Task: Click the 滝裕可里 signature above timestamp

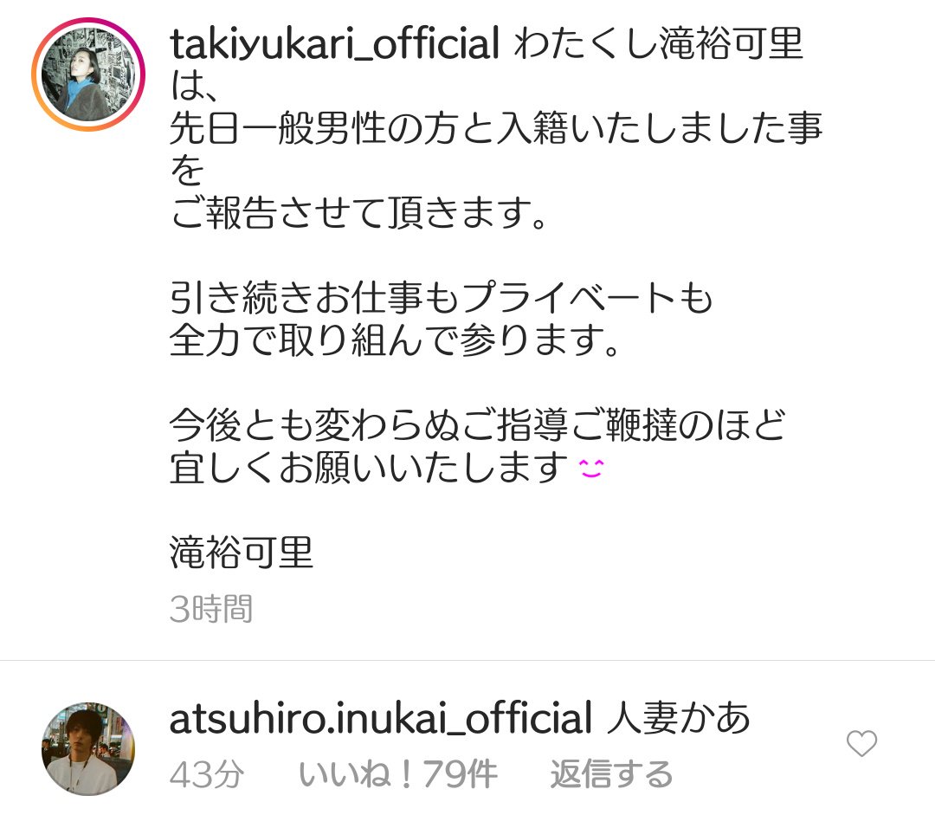Action: (242, 553)
